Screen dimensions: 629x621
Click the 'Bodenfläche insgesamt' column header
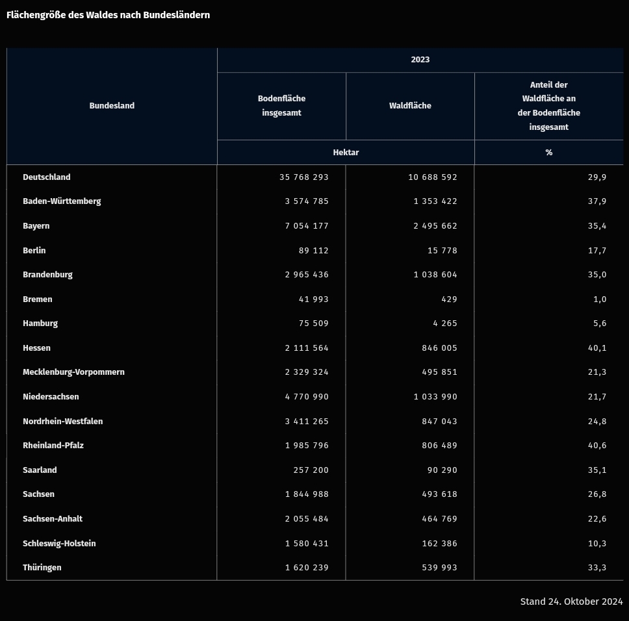pos(281,106)
